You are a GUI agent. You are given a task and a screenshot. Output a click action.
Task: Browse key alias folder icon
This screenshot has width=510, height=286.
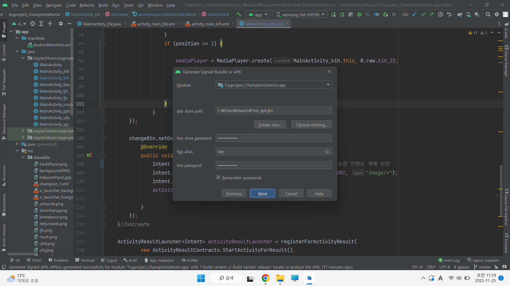(x=327, y=151)
